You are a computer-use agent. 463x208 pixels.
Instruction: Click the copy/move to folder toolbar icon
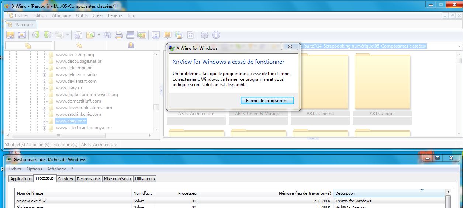pyautogui.click(x=90, y=35)
